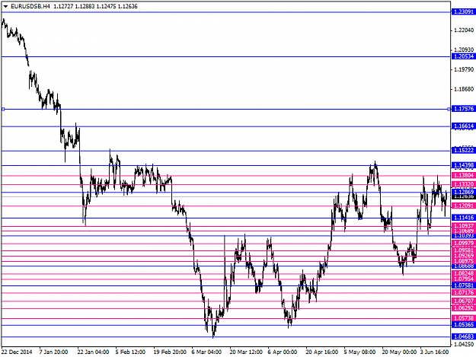Viewport: 476px width, 357px height.
Task: Click the 1.06707 pink price label
Action: click(x=463, y=301)
